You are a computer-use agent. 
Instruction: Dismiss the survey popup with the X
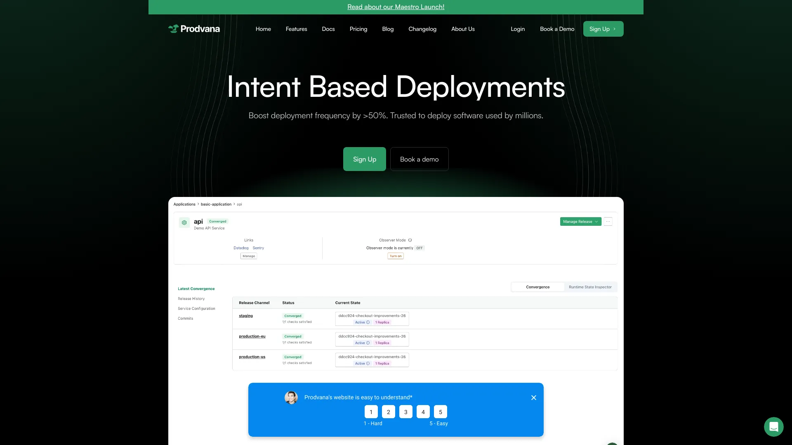pyautogui.click(x=533, y=397)
